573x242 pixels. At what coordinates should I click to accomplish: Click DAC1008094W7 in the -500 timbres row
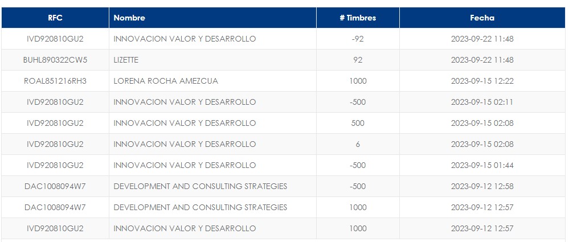pyautogui.click(x=55, y=186)
